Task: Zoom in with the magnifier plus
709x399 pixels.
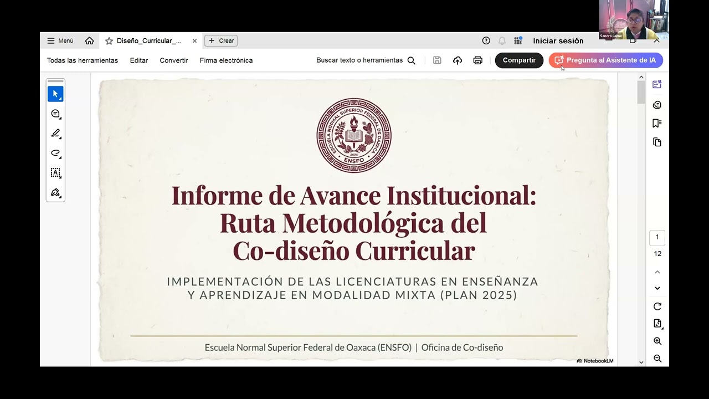Action: [657, 341]
